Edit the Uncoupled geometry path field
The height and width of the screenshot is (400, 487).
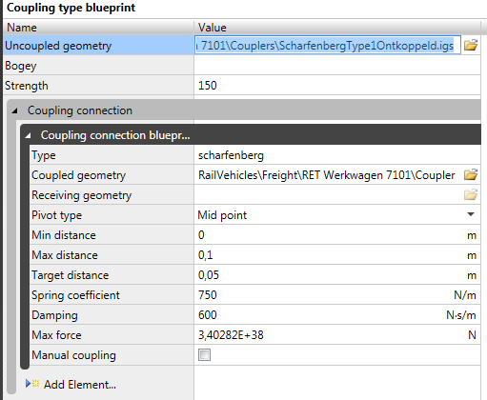click(x=328, y=45)
